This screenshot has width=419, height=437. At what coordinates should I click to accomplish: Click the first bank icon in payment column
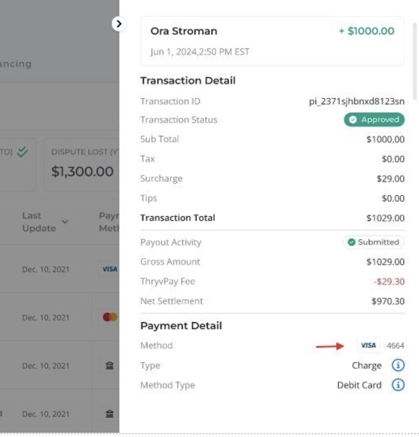110,366
